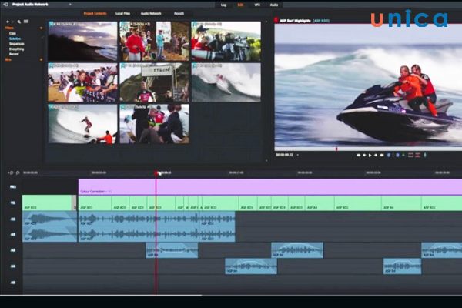Select the A3 audio clip under the playhead
Screen dimensions: 462x308
[x=172, y=250]
